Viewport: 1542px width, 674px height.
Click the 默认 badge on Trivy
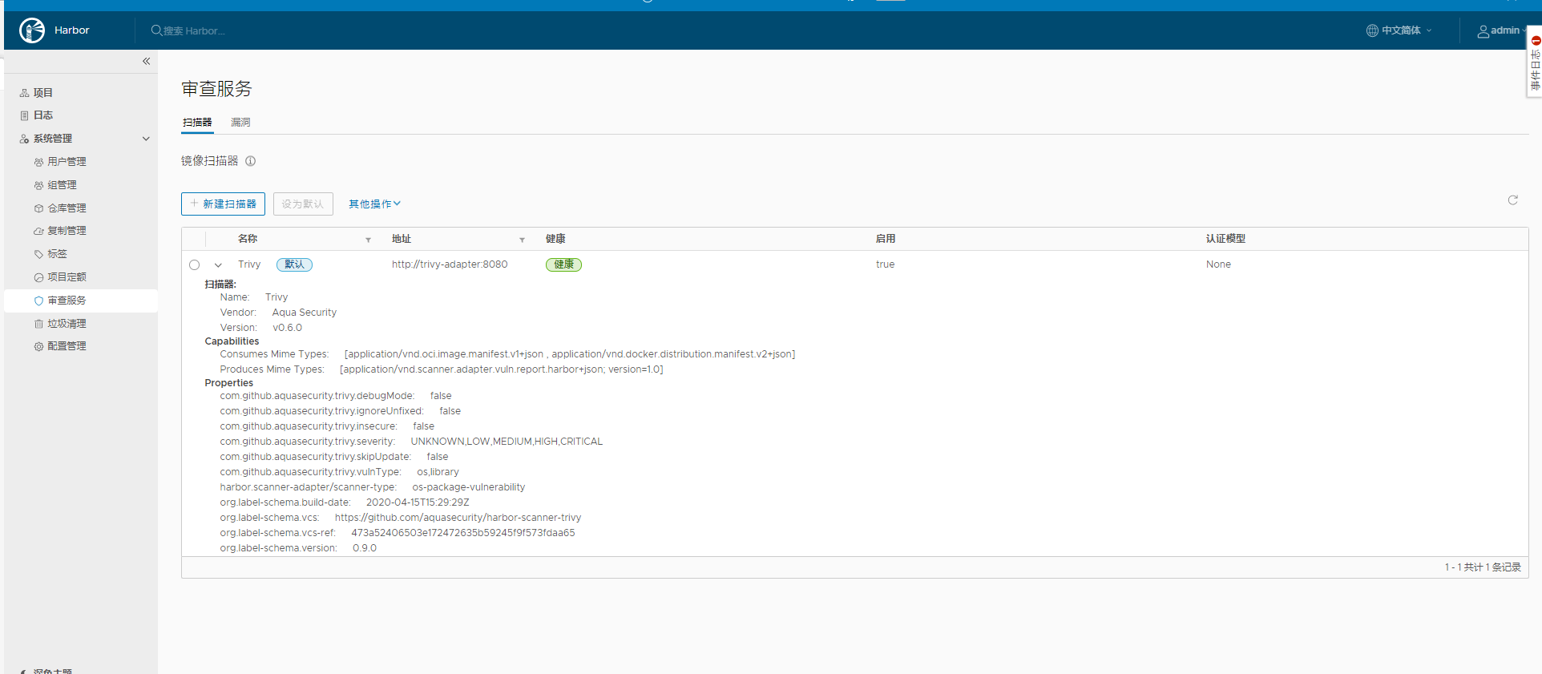(294, 264)
